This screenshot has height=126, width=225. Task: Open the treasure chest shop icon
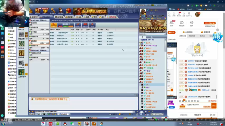(38, 11)
